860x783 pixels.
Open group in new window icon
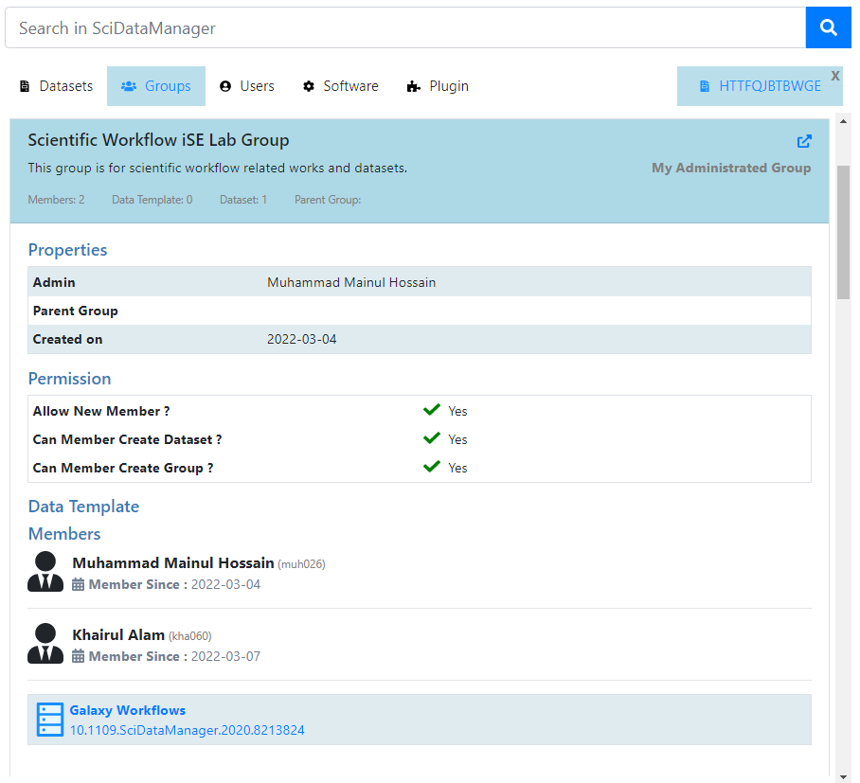pyautogui.click(x=804, y=141)
